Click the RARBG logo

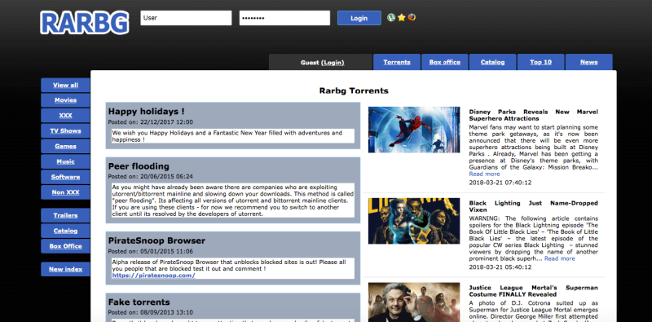point(85,23)
